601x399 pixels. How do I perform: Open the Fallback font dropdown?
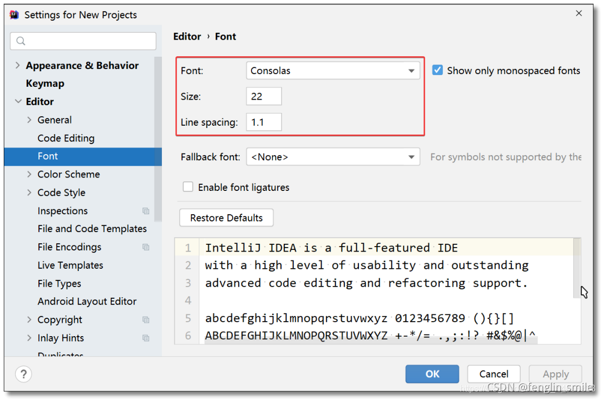(333, 157)
